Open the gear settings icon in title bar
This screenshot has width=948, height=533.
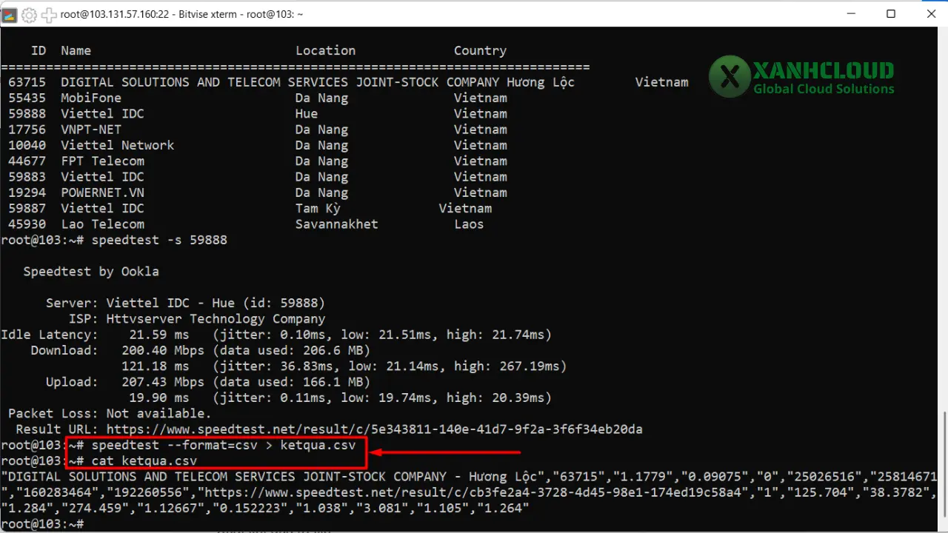29,14
